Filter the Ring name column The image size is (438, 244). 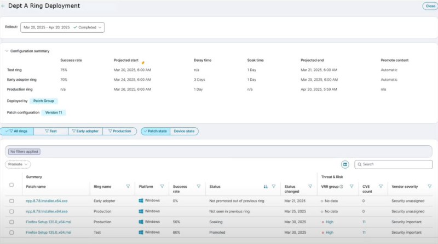(x=128, y=186)
